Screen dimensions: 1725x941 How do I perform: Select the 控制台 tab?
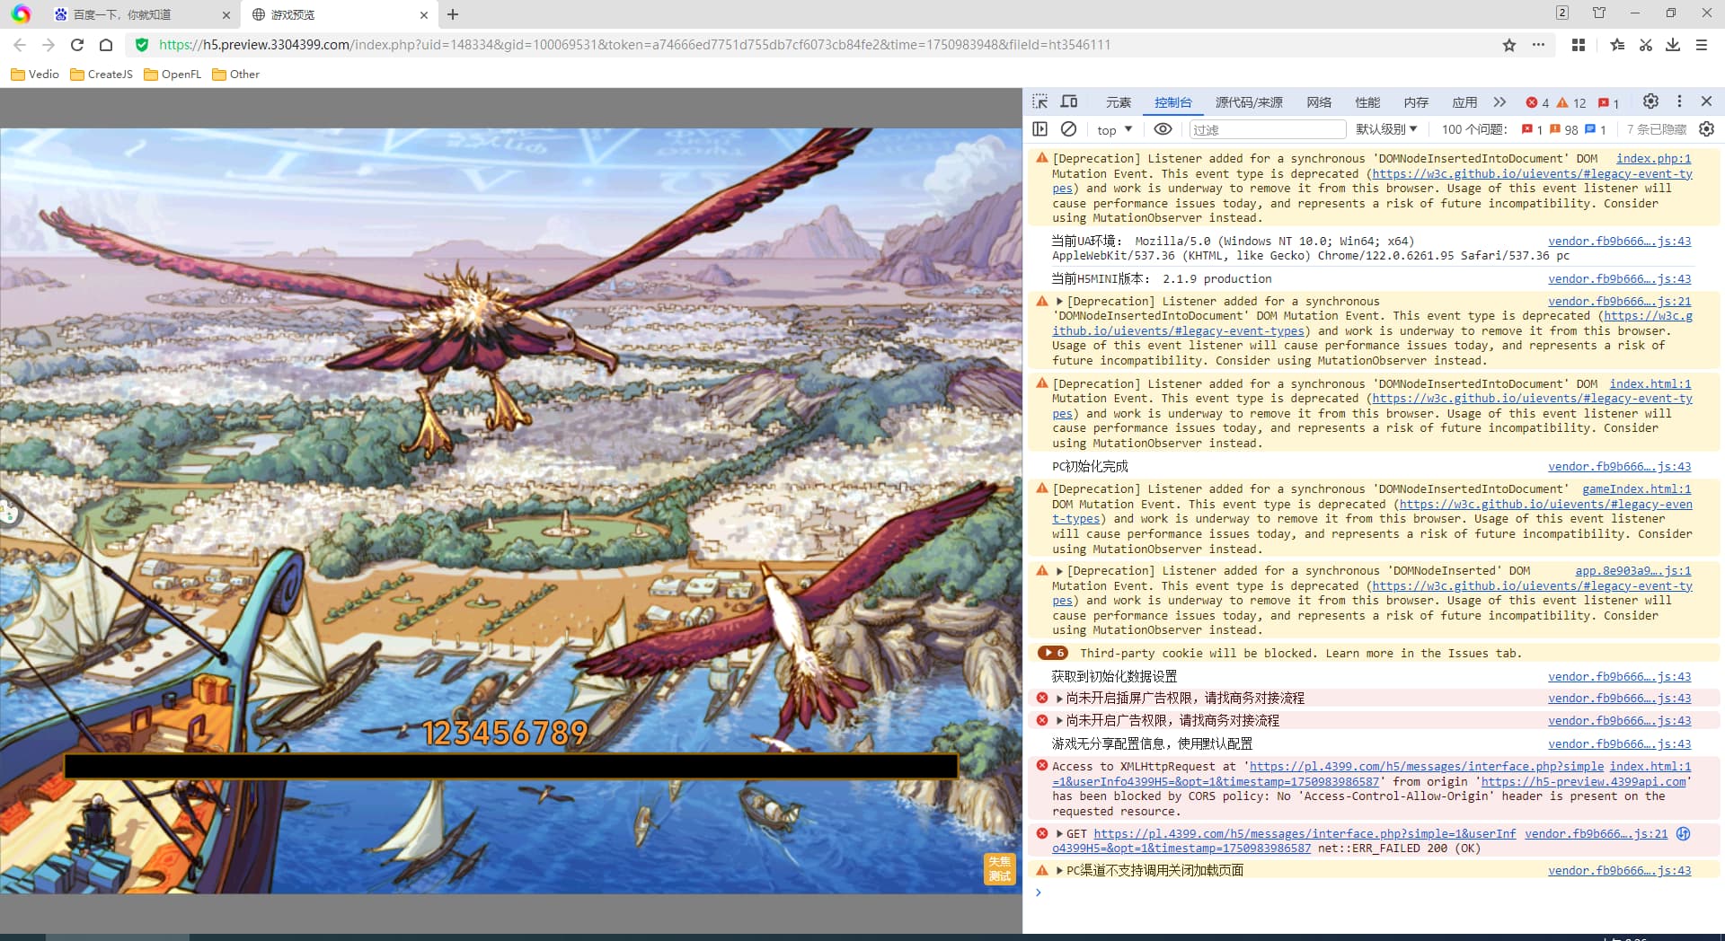pos(1173,102)
